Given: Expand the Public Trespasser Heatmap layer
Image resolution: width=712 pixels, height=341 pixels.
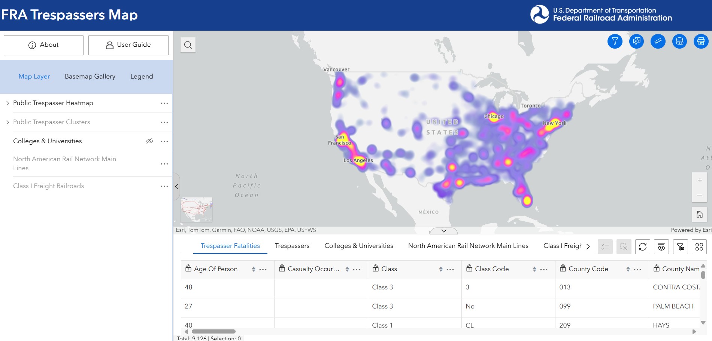Looking at the screenshot, I should point(8,103).
